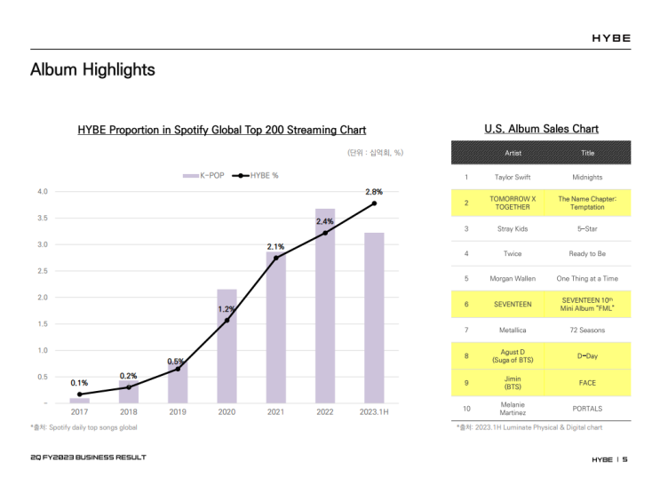Click the SEVENTEEN artist cell
660x478 pixels.
tap(513, 304)
